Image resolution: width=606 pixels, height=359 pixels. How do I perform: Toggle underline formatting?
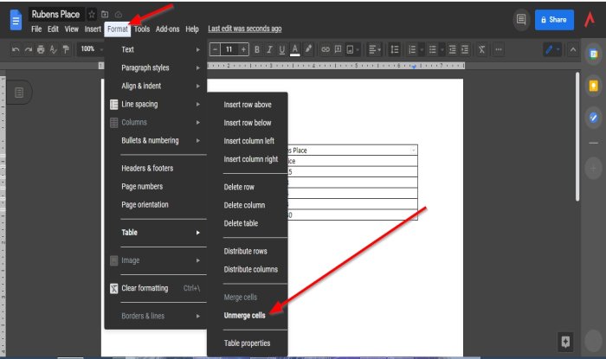point(282,49)
